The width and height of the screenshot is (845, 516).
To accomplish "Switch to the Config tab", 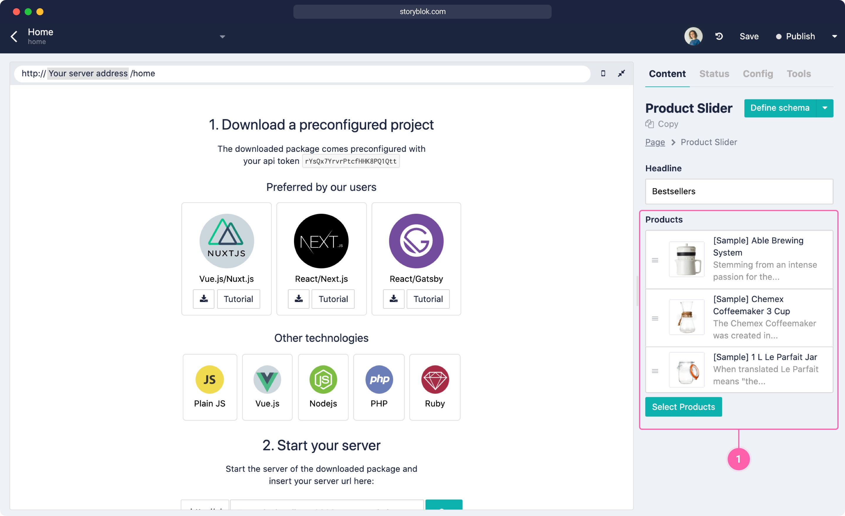I will click(x=758, y=74).
